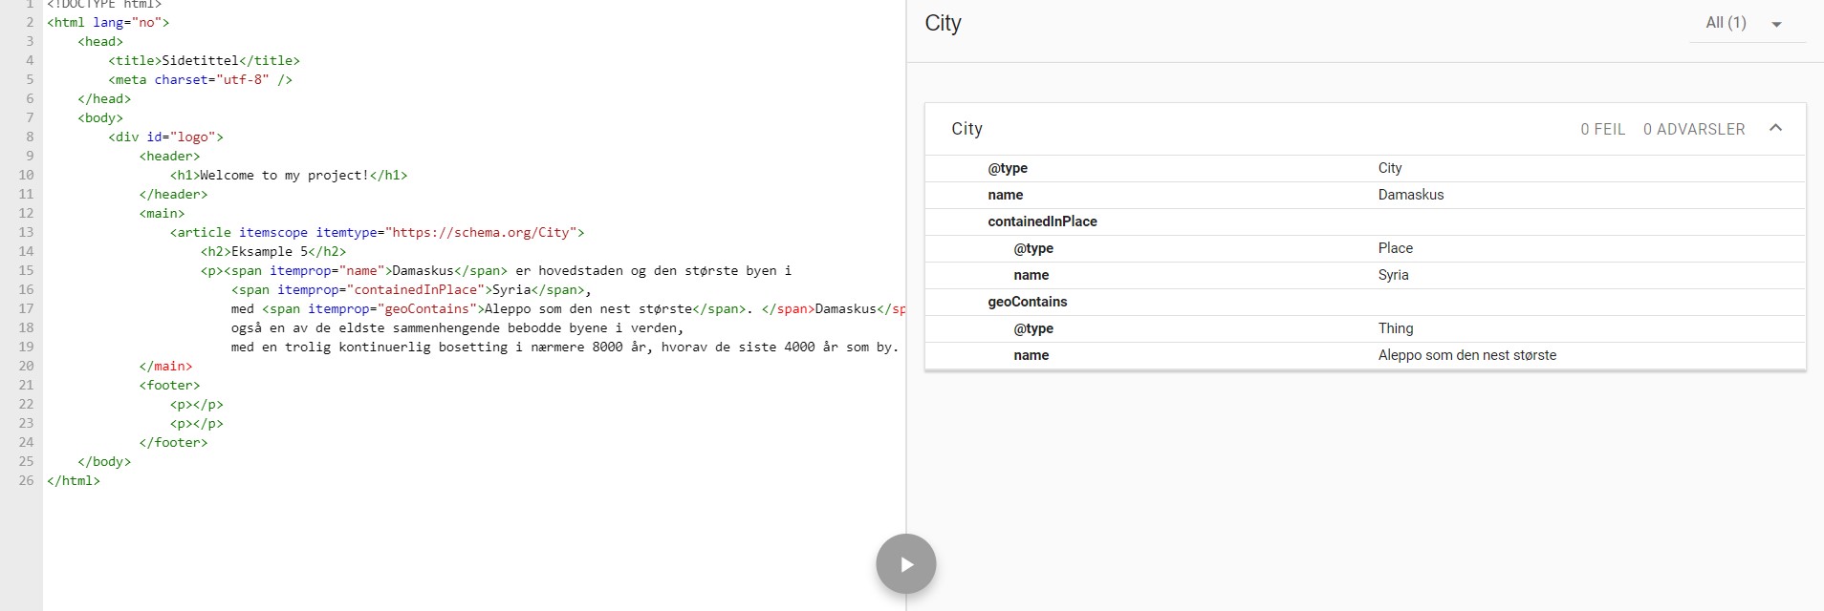Click the closing body tag line
The height and width of the screenshot is (611, 1824).
click(104, 461)
